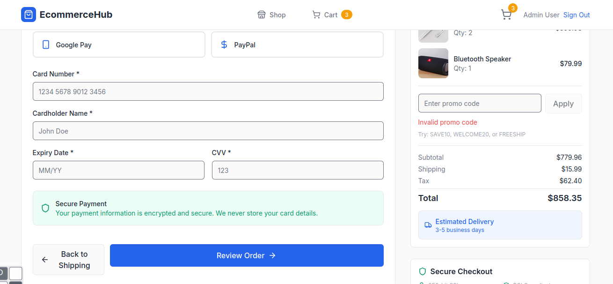Click the Google Pay phone icon
The image size is (613, 284).
point(46,45)
